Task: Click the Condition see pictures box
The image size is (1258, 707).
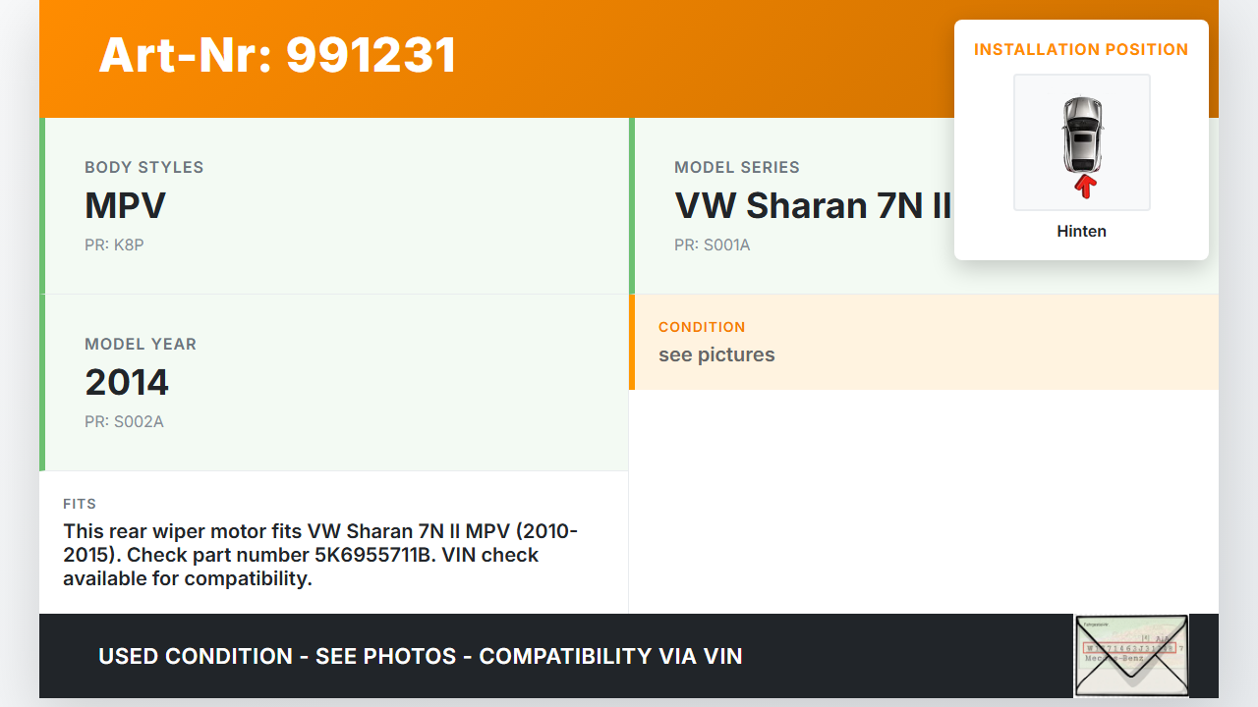Action: click(x=924, y=342)
